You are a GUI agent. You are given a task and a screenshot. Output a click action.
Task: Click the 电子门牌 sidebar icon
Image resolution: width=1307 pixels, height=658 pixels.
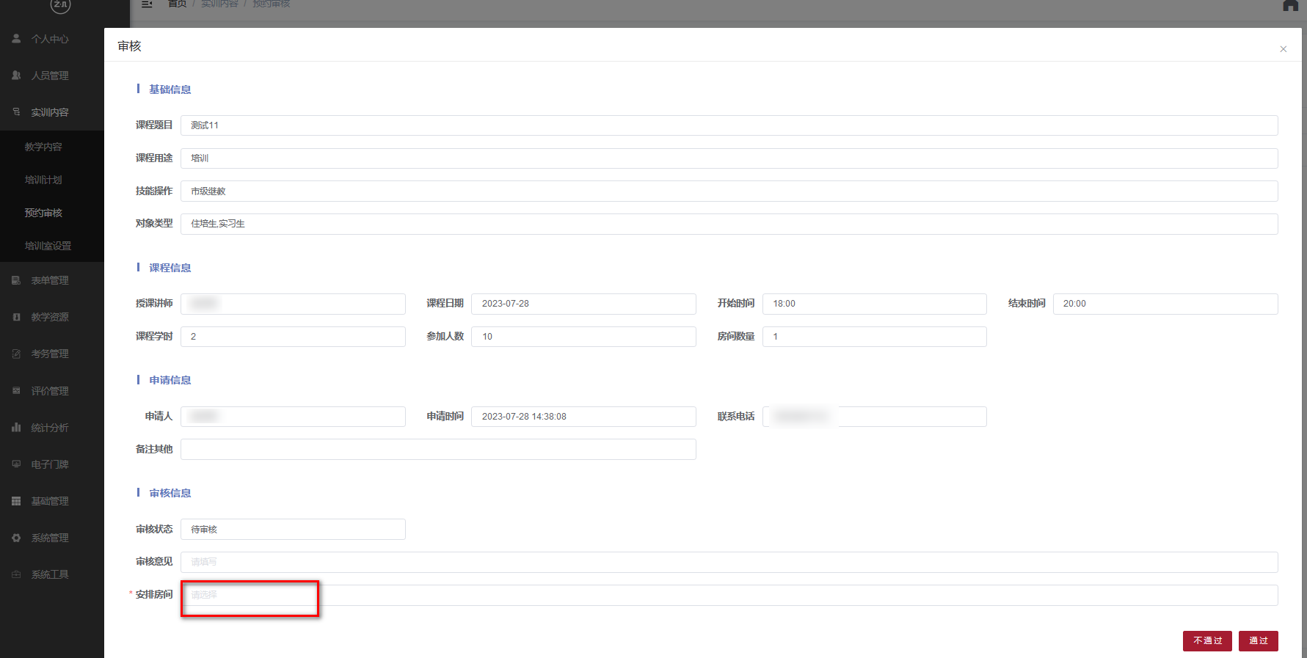(16, 464)
